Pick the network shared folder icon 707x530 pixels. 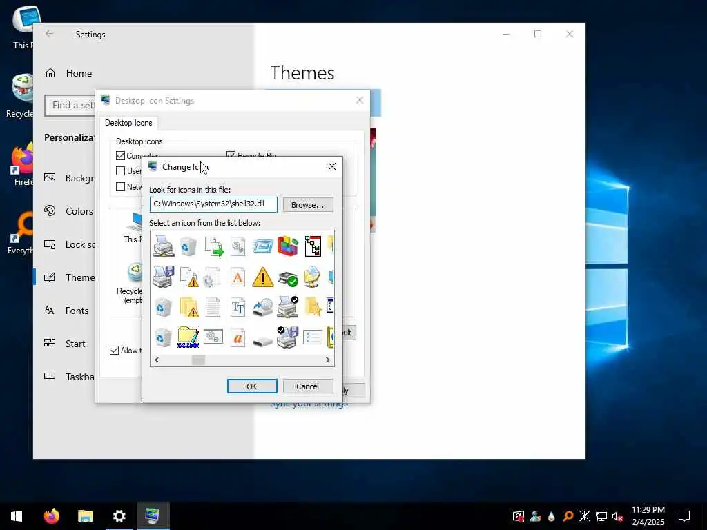[x=313, y=277]
